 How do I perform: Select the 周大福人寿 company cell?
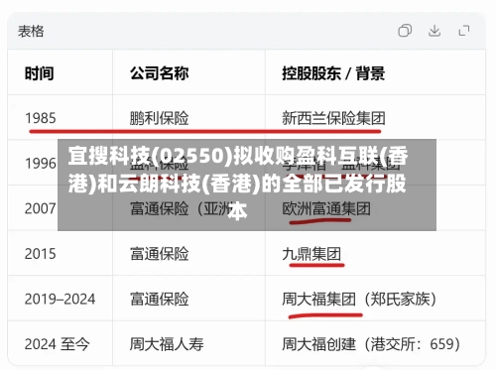pos(167,344)
